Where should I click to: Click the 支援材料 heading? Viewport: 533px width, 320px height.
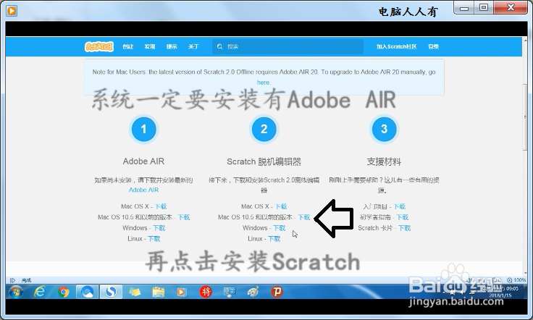[x=384, y=161]
